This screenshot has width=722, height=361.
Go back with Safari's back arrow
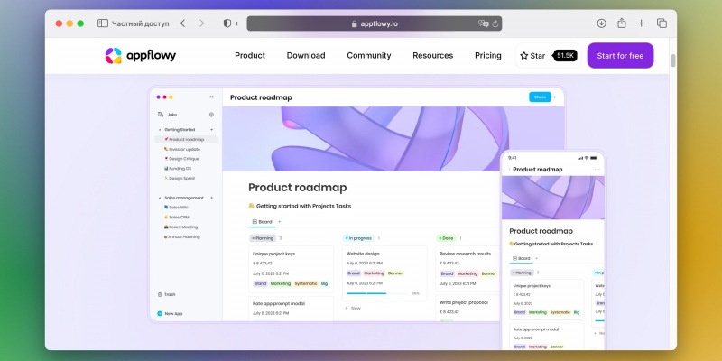(183, 23)
